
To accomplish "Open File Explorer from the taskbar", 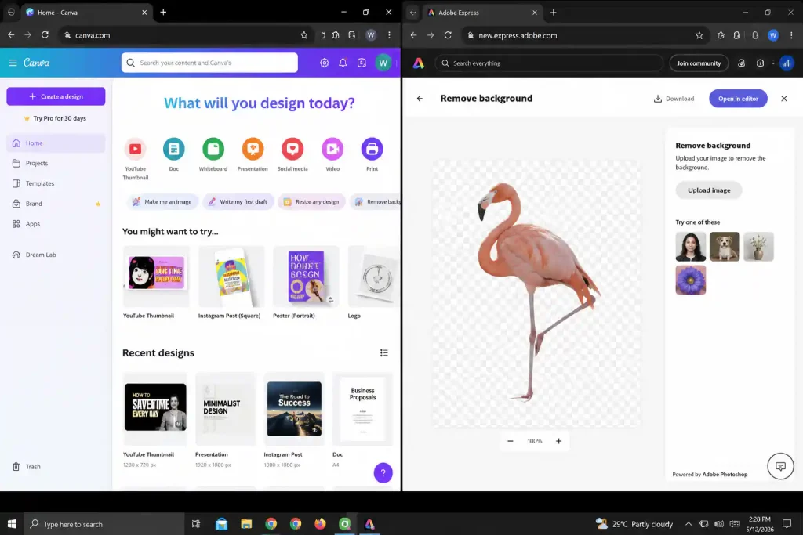I will pyautogui.click(x=246, y=524).
